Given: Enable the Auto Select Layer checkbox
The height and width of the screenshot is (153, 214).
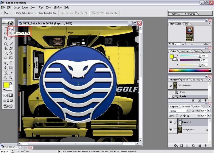Looking at the screenshot, I should point(16,13).
